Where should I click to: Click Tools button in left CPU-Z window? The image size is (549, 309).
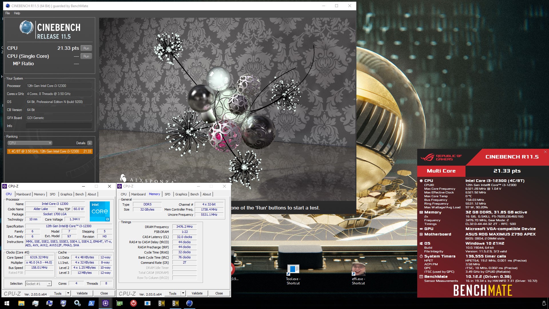(x=58, y=293)
